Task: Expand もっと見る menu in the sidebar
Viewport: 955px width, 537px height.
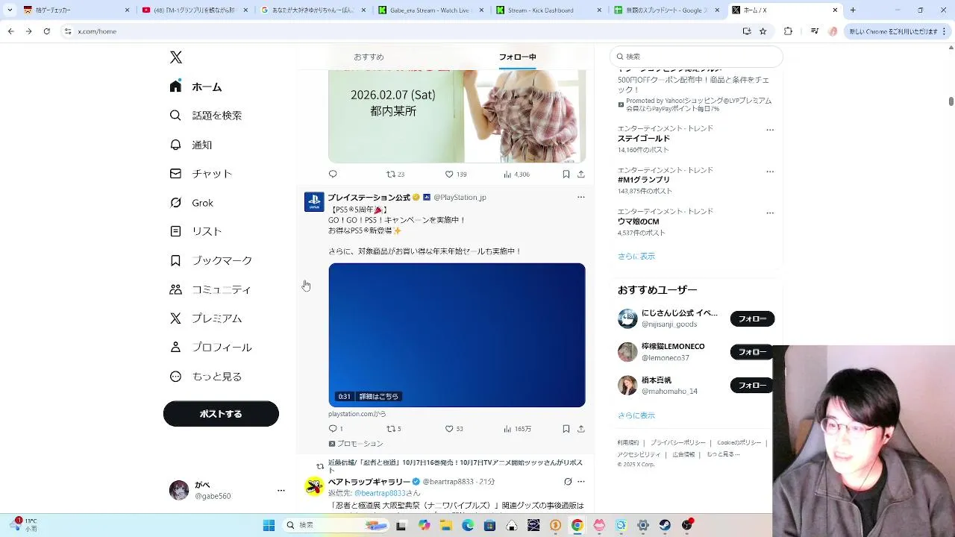Action: tap(205, 377)
